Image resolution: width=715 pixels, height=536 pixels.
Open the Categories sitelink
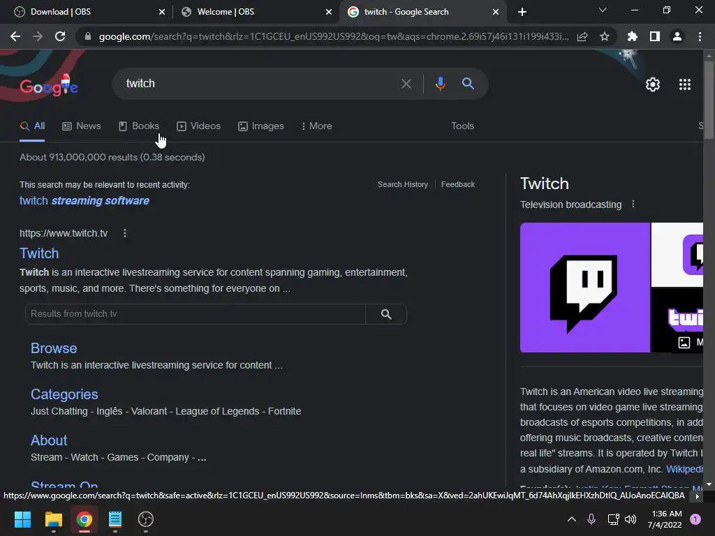[64, 394]
